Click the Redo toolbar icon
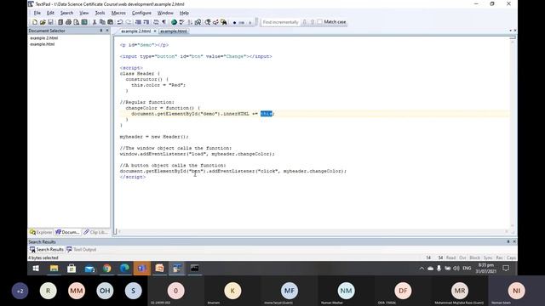 128,22
